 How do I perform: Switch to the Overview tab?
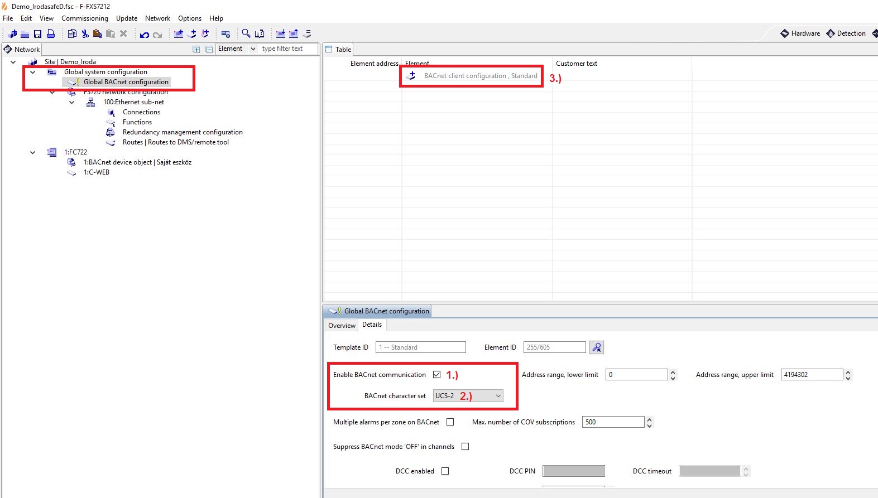point(342,326)
